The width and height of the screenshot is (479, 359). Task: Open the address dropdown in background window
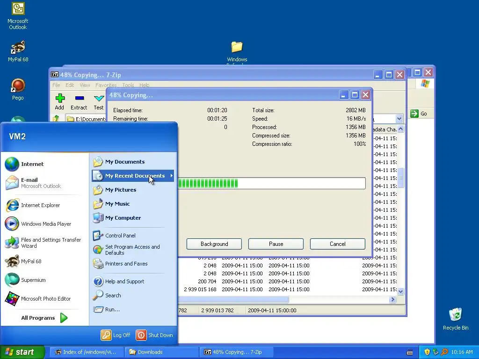click(399, 118)
